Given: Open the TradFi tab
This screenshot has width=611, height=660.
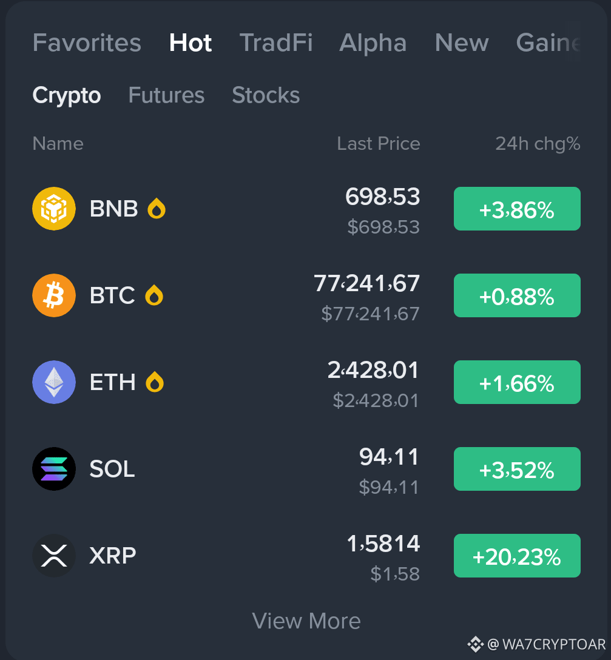Looking at the screenshot, I should click(276, 42).
